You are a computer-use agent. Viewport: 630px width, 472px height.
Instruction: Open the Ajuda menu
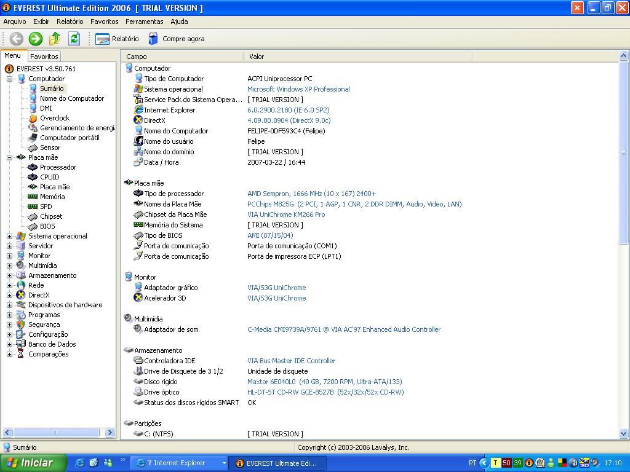179,22
